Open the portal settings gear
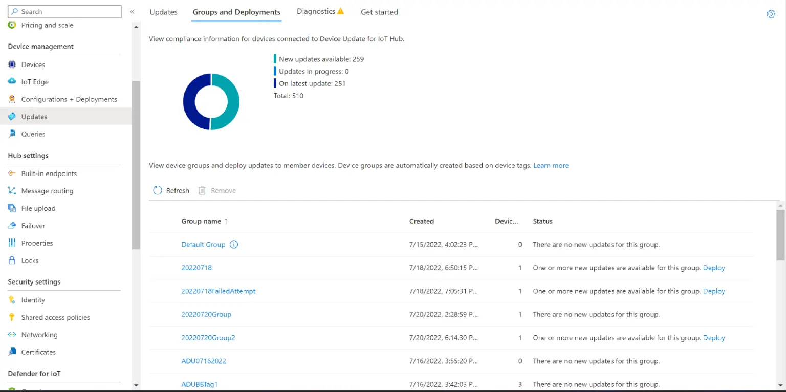 [771, 14]
